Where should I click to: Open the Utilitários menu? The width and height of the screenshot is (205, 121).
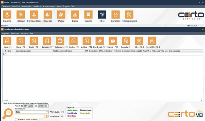coord(37,6)
